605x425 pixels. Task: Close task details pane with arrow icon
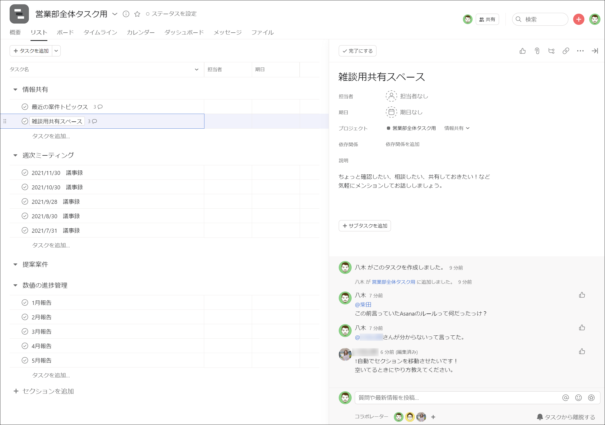point(595,51)
